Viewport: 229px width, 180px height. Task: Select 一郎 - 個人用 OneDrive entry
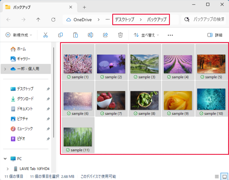pyautogui.click(x=26, y=69)
